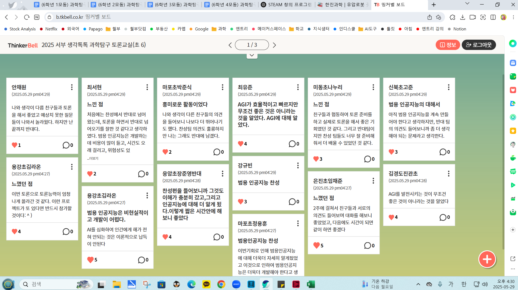The width and height of the screenshot is (518, 290).
Task: Click the ThinkerBell logo
Action: [23, 45]
